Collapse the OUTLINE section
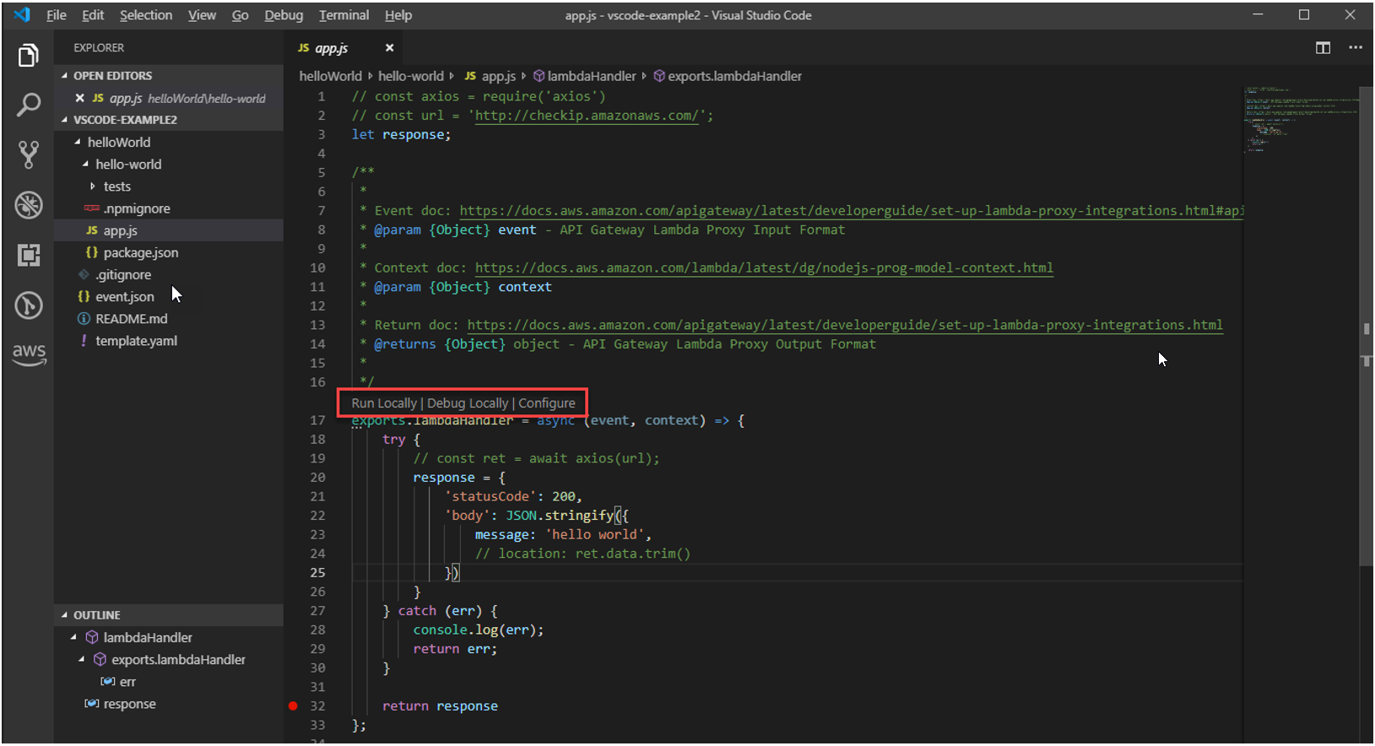1375x746 pixels. pos(96,615)
